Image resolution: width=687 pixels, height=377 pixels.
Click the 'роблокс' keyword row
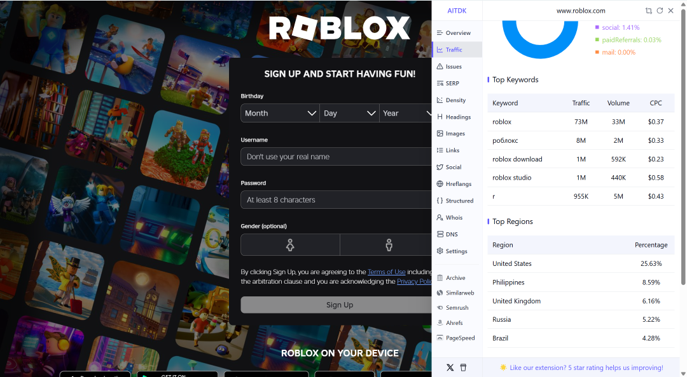(581, 140)
